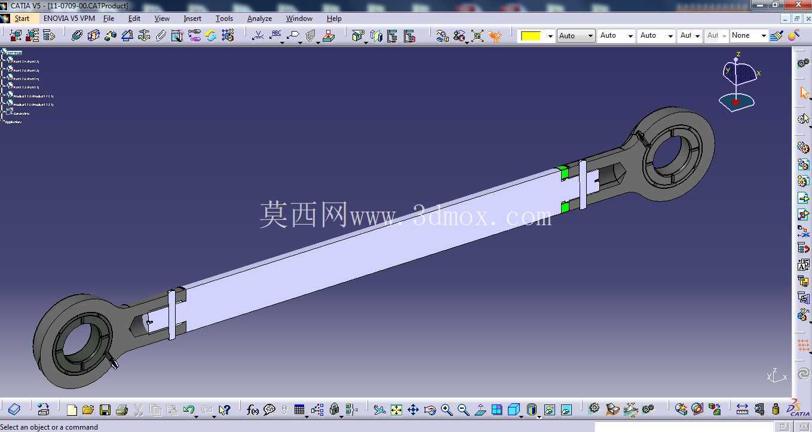Image resolution: width=812 pixels, height=432 pixels.
Task: Click the yellow Update refresh icon
Action: tap(211, 36)
